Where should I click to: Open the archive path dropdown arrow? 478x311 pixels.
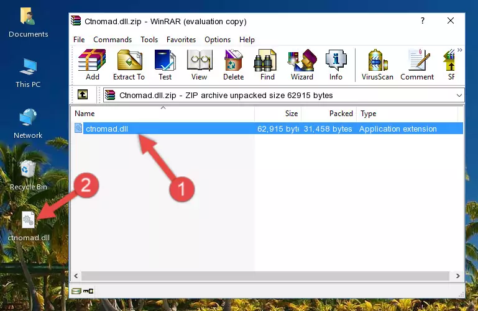click(459, 95)
